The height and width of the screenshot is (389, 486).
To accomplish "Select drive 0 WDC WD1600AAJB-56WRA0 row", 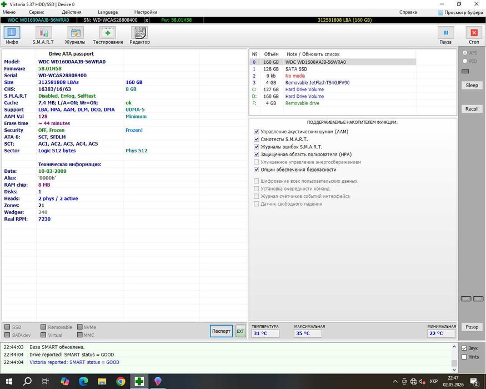I will click(333, 62).
